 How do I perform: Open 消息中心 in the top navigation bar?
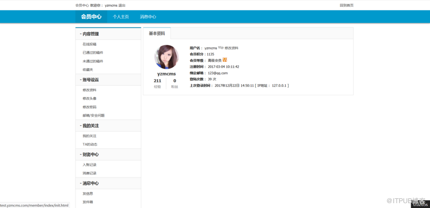[x=148, y=17]
